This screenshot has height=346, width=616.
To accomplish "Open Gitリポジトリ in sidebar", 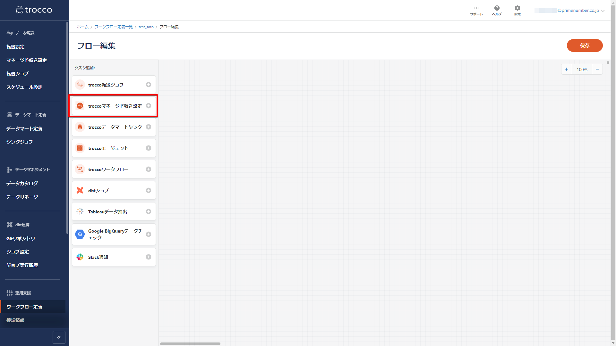I will [21, 239].
